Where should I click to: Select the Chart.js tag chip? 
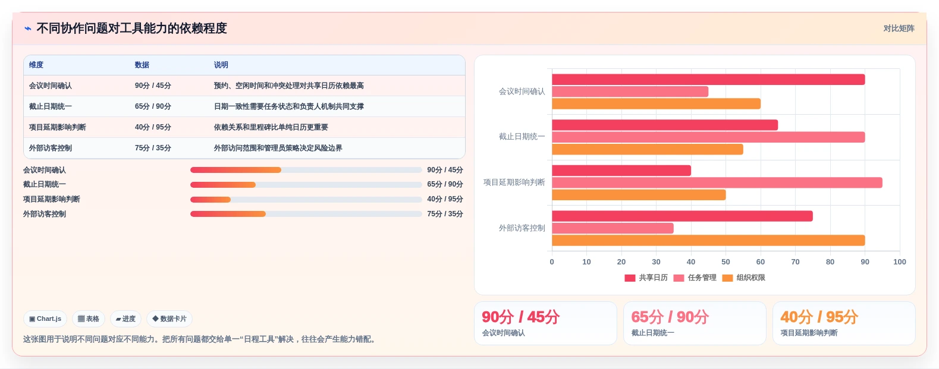tap(45, 319)
